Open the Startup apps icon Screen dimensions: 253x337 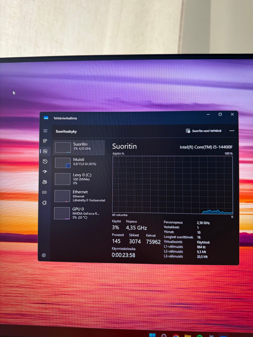point(45,172)
